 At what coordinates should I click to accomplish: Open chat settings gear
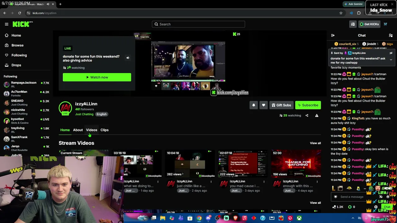tap(376, 207)
